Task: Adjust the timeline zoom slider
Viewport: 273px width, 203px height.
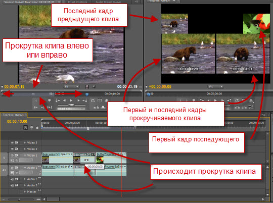Action: point(19,199)
